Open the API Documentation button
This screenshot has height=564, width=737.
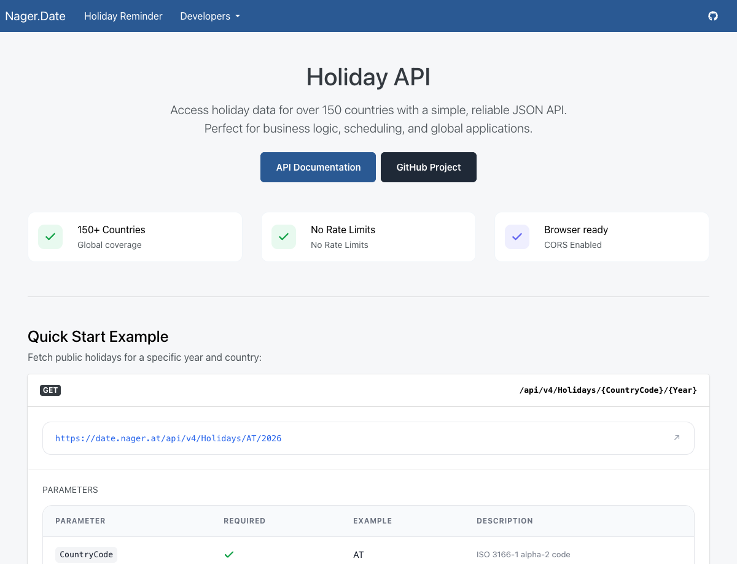[318, 167]
